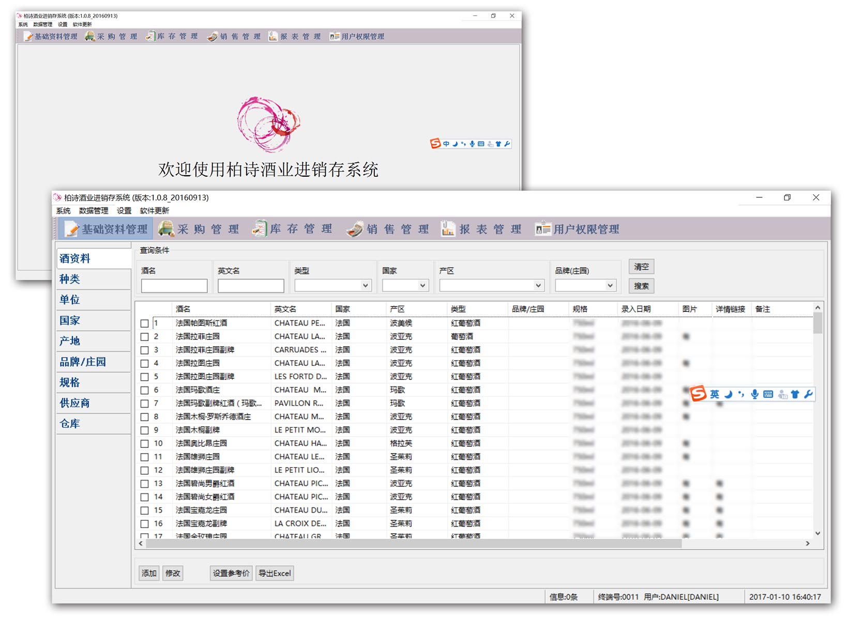Expand the 类型 filter dropdown
Screen dimensions: 848x620
pyautogui.click(x=366, y=285)
